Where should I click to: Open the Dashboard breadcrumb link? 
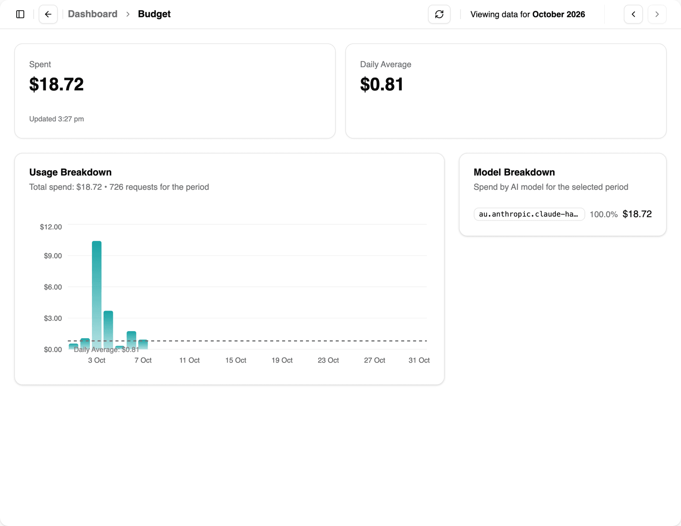click(93, 14)
